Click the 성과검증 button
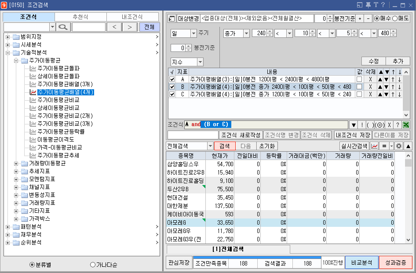Image resolution: width=416 pixels, height=273 pixels. pos(396,262)
